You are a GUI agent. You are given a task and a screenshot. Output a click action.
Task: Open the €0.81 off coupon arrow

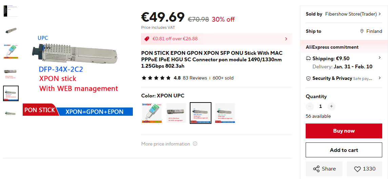(286, 39)
